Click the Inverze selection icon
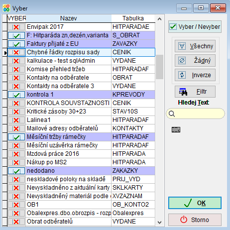The image size is (230, 230). 182,75
